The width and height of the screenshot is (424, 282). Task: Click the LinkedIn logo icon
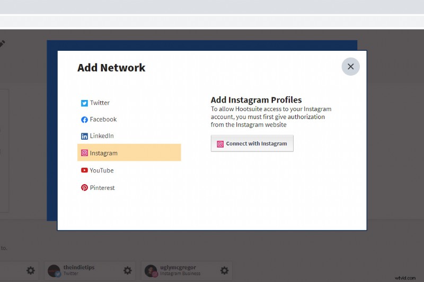coord(84,137)
